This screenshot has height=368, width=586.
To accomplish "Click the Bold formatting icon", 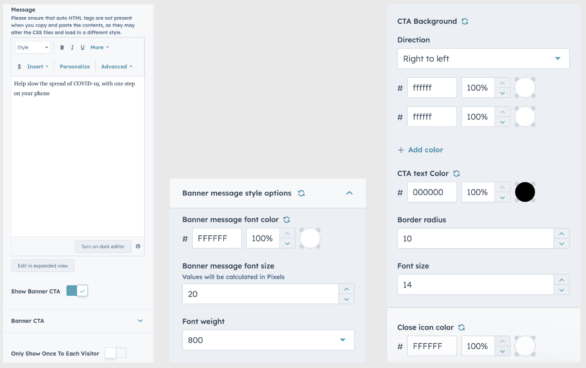I will point(62,48).
